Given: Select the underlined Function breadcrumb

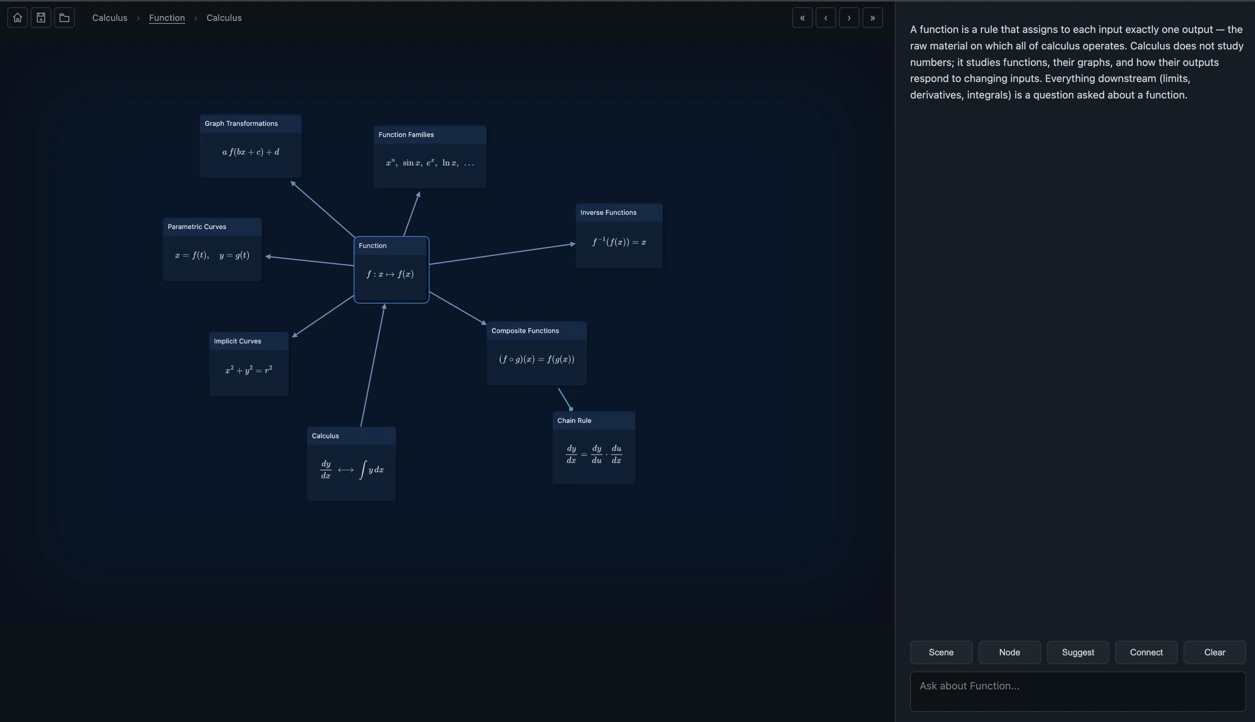Looking at the screenshot, I should click(167, 18).
